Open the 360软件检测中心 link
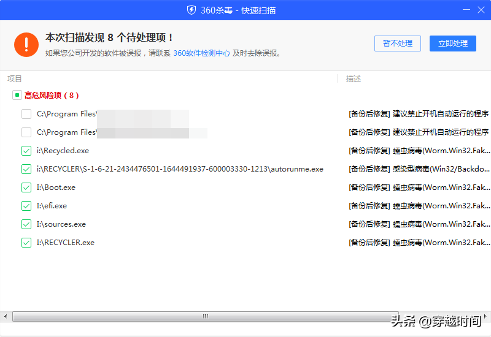This screenshot has width=491, height=337. [201, 53]
